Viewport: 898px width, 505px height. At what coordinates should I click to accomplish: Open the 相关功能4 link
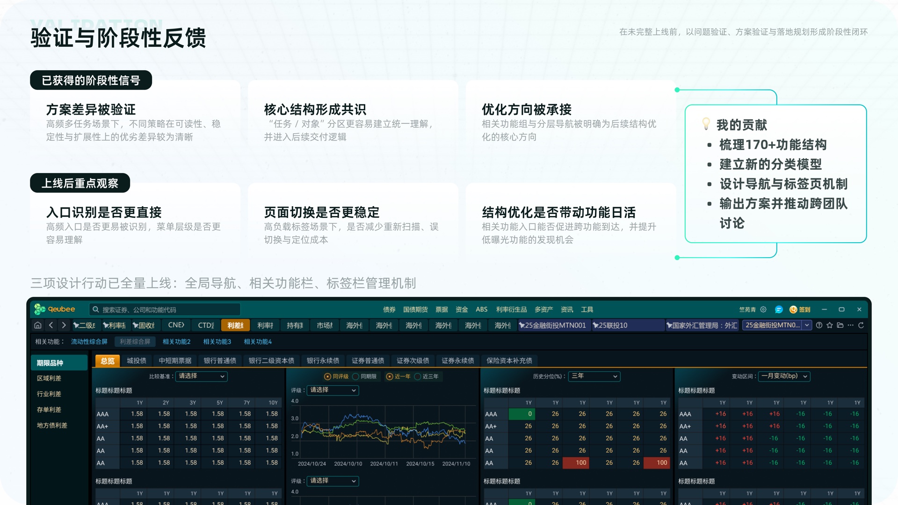click(x=258, y=341)
